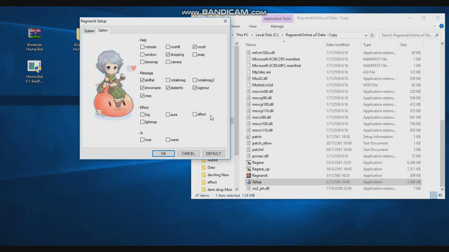Expand the Explorer address bar history dropdown
449x252 pixels.
click(366, 35)
